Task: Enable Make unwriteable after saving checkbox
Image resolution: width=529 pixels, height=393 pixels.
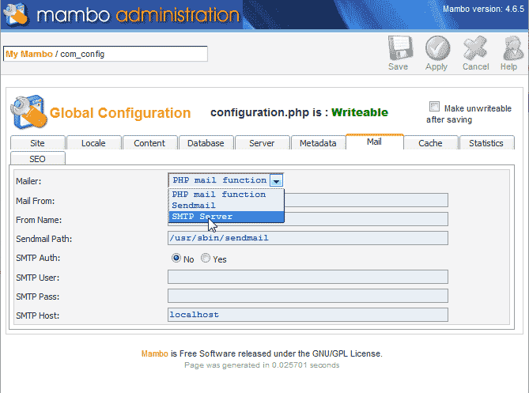Action: [x=434, y=108]
